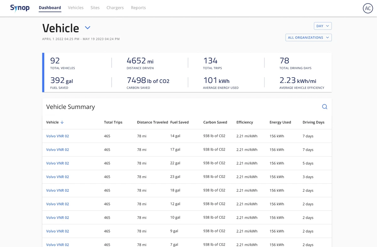Image resolution: width=377 pixels, height=247 pixels.
Task: Click the Energy Used column header
Action: (280, 122)
